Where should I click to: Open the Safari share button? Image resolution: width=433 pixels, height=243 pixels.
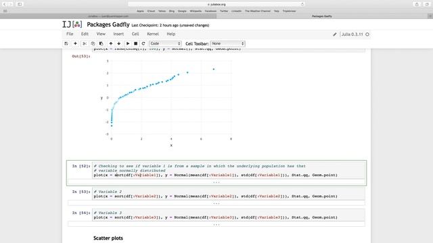click(417, 5)
